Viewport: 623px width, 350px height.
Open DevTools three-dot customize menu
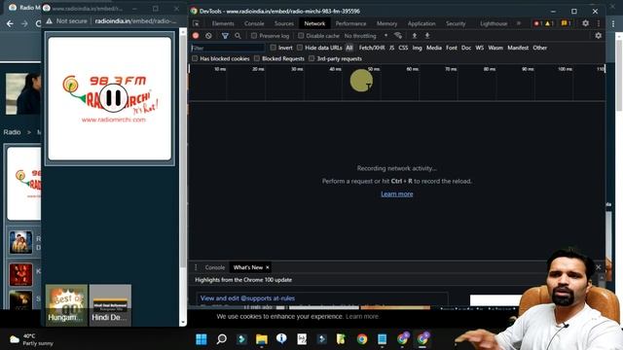pos(599,23)
